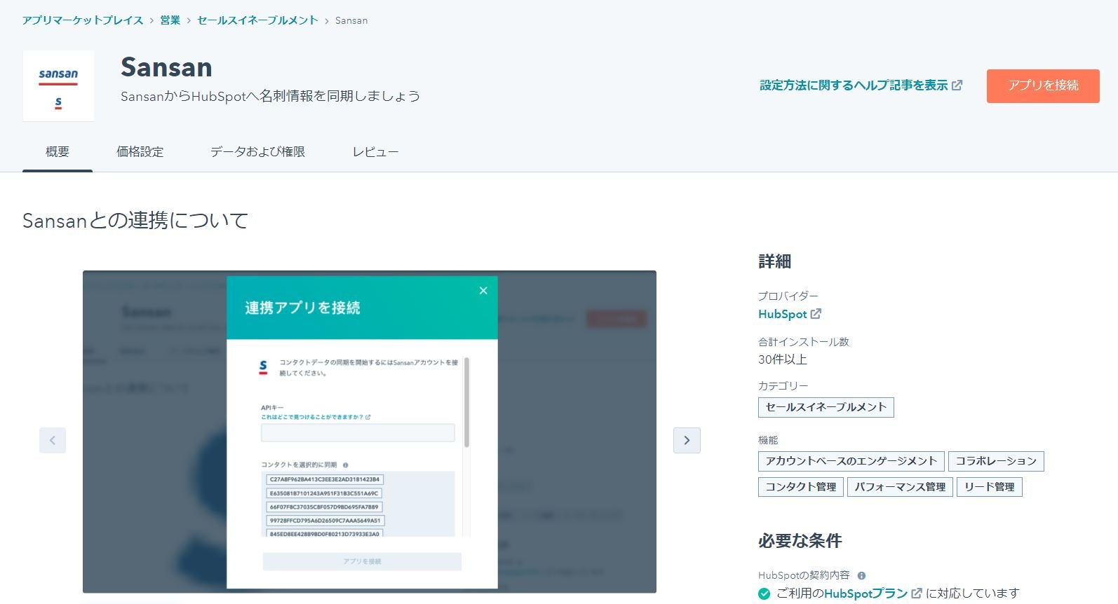1118x604 pixels.
Task: Switch to the 価格設定 tab
Action: [140, 152]
